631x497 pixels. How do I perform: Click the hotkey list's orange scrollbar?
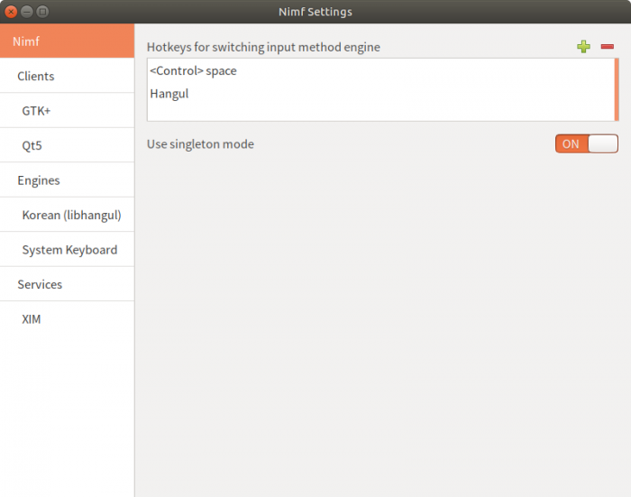coord(617,89)
